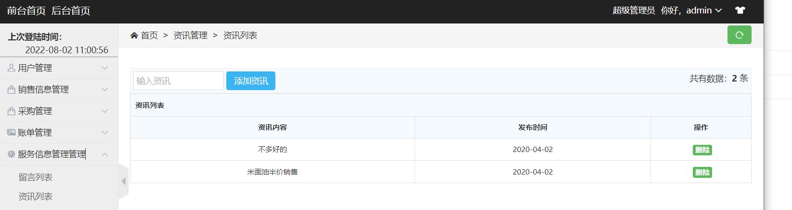Open the t-shirt skin theme icon

[740, 10]
